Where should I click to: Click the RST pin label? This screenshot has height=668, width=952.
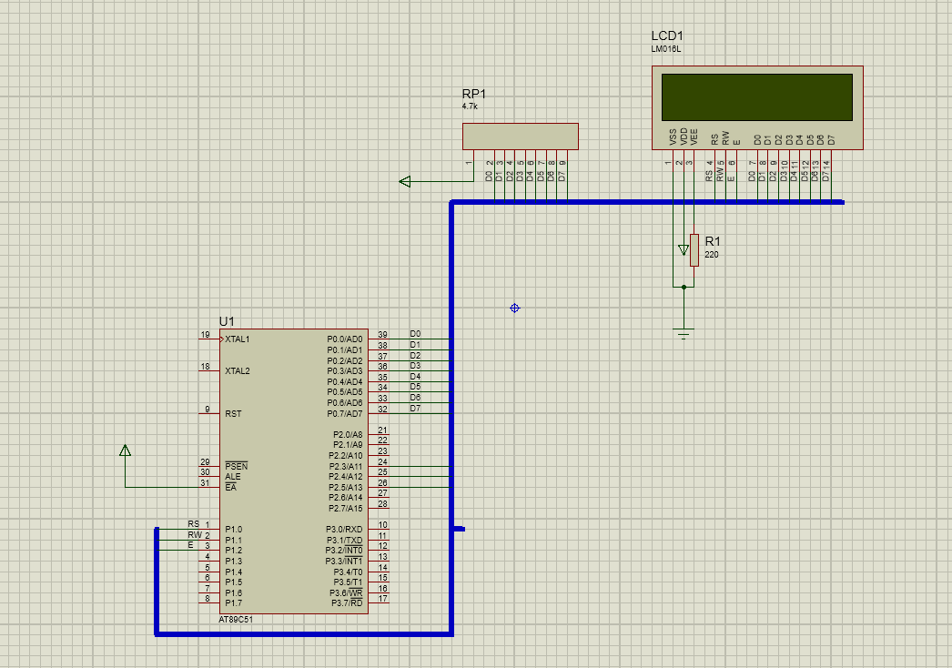[233, 413]
